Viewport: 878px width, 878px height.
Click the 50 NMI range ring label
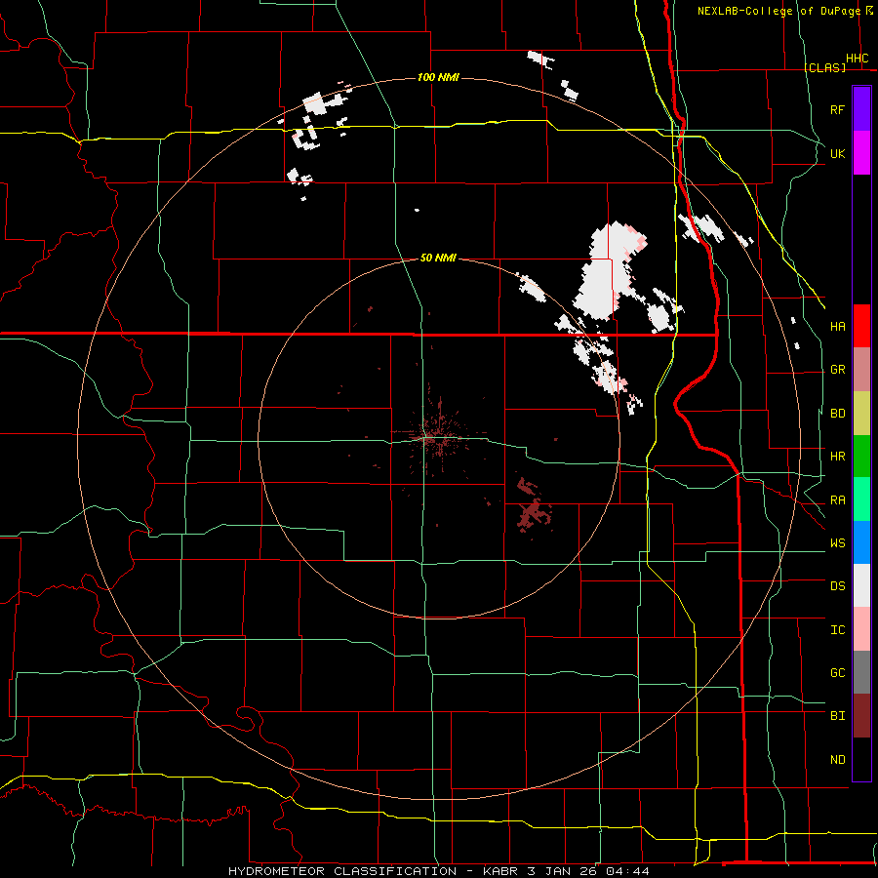[438, 258]
